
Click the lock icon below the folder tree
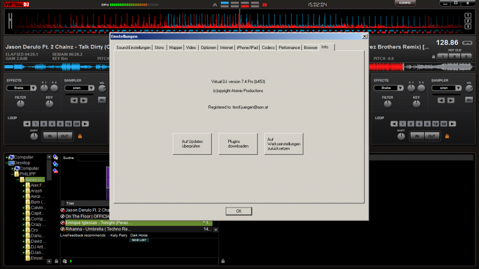pos(56,261)
